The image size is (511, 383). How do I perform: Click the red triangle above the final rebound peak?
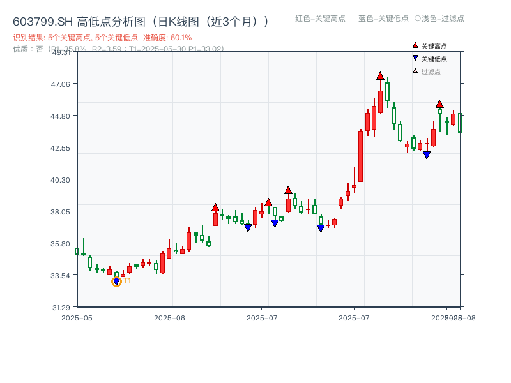pyautogui.click(x=440, y=105)
